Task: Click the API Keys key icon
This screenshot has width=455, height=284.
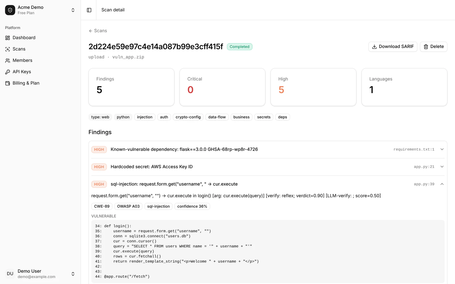Action: pyautogui.click(x=8, y=72)
